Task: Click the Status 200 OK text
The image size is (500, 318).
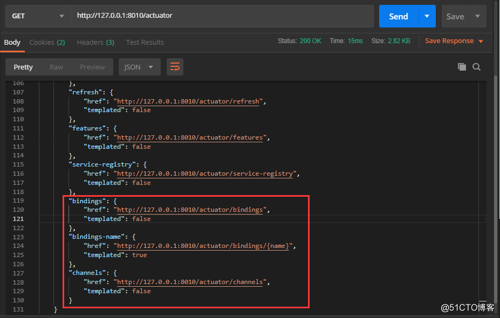Action: point(299,41)
